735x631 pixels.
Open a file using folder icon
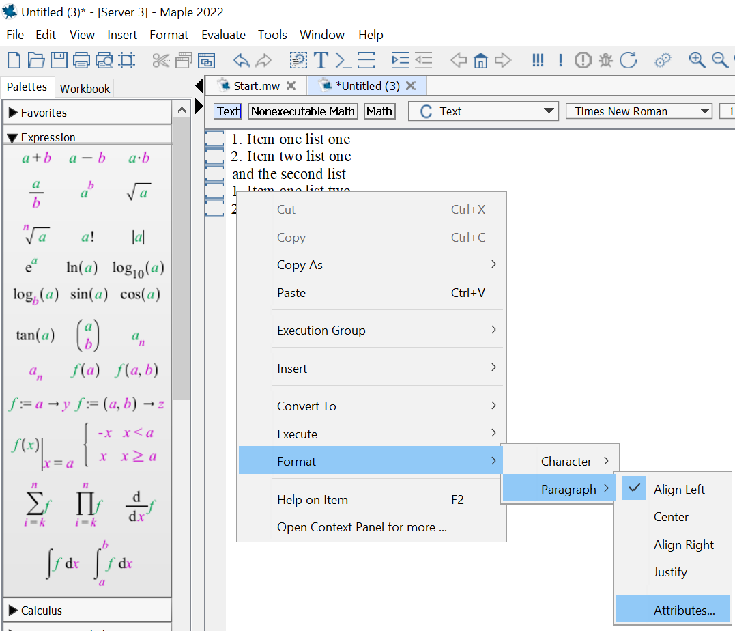click(x=36, y=60)
